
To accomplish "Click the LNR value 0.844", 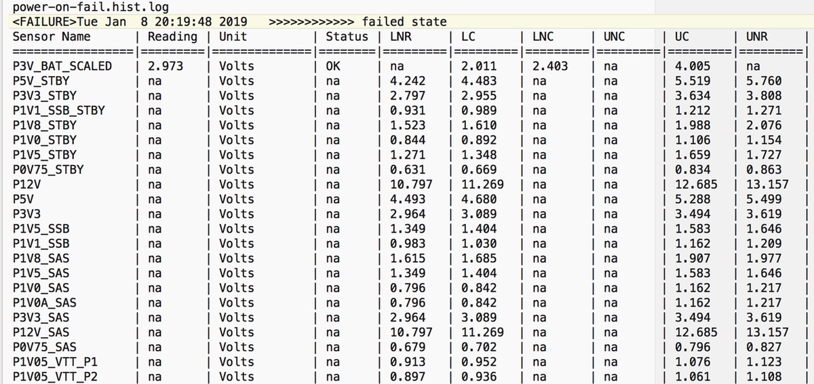I will click(408, 140).
